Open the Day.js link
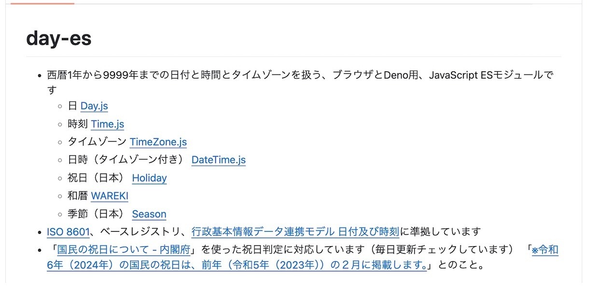The image size is (589, 294). [94, 106]
